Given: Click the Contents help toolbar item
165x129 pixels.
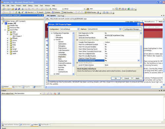Looking at the screenshot, I should (x=56, y=12).
